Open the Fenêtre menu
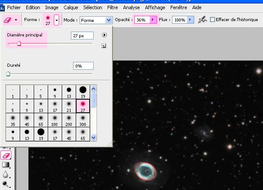The width and height of the screenshot is (263, 190). coord(179,7)
